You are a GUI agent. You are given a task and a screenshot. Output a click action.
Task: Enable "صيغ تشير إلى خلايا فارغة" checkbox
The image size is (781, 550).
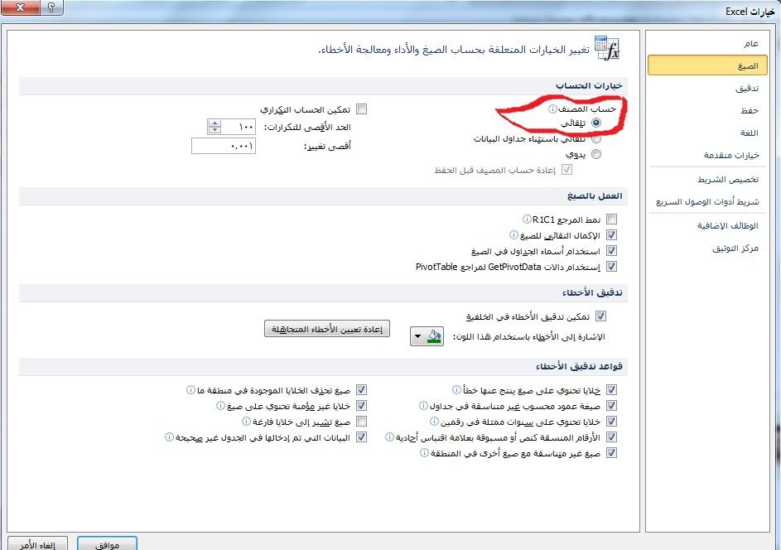coord(362,422)
